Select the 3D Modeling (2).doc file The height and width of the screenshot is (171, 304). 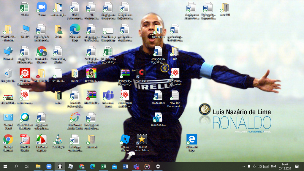pyautogui.click(x=58, y=55)
